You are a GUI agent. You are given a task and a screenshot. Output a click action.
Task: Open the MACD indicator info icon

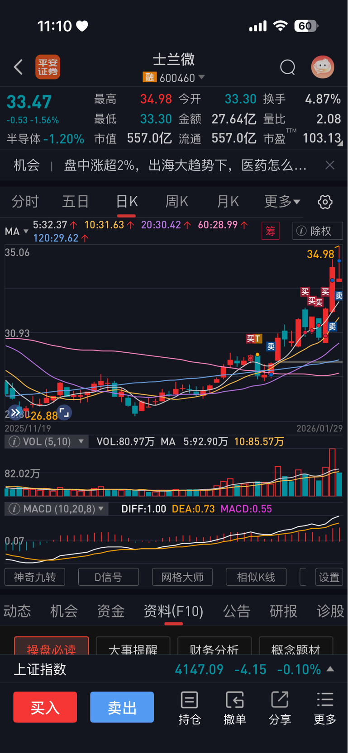[x=14, y=509]
